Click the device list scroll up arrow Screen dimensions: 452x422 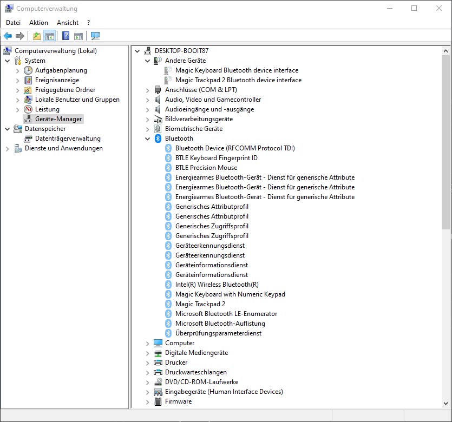[446, 51]
